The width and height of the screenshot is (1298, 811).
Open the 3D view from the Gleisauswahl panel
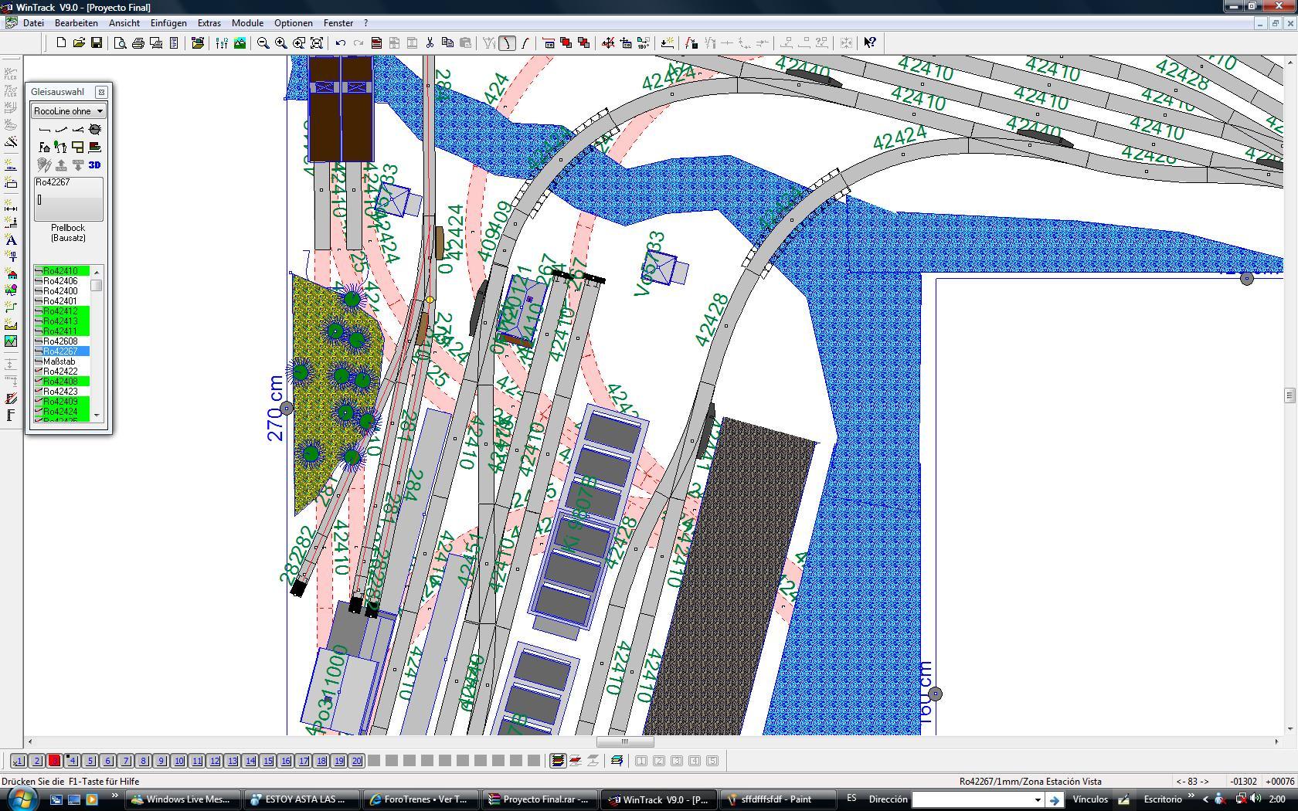tap(94, 165)
